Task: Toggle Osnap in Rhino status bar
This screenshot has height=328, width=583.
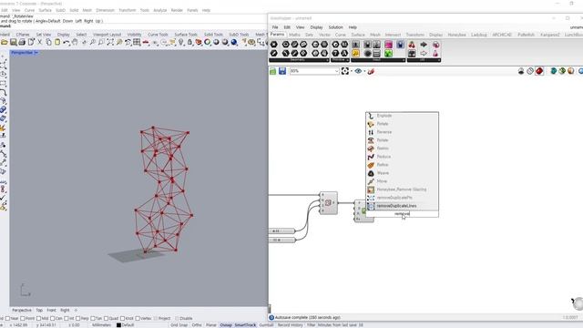Action: pos(226,325)
